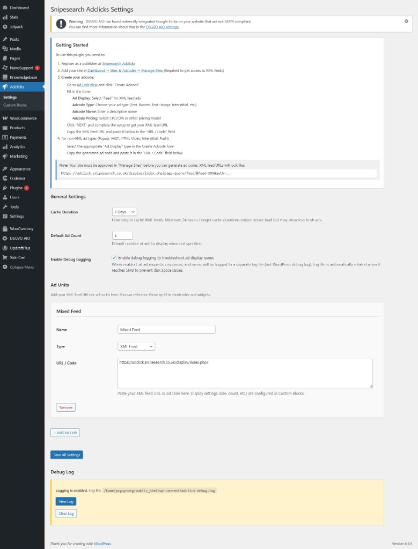Open the Codeixer icon
Image resolution: width=418 pixels, height=549 pixels.
tap(5, 178)
